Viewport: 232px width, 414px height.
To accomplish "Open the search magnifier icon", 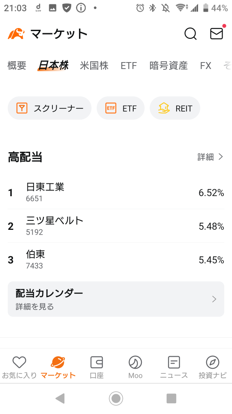I will coord(190,34).
